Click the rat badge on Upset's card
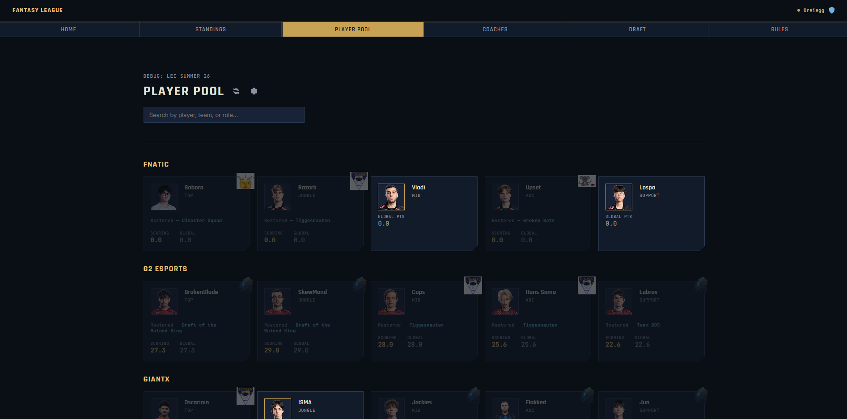Viewport: 847px width, 419px height. (x=587, y=180)
